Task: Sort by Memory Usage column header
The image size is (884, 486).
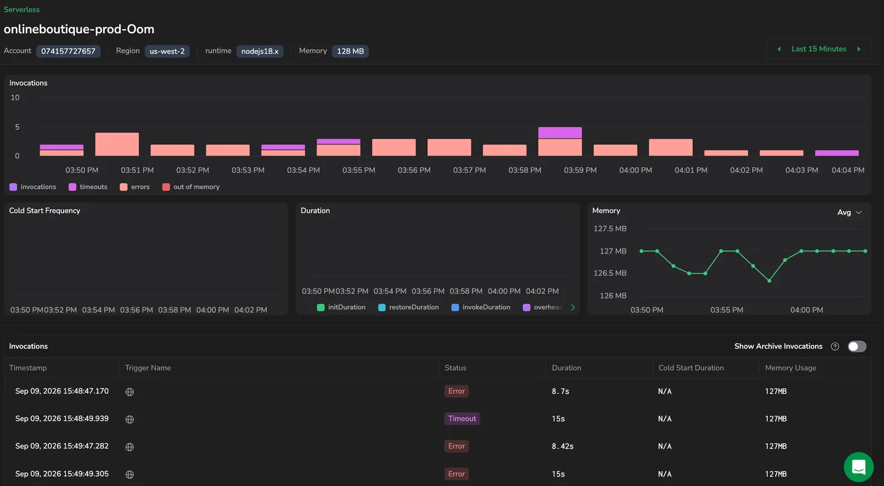Action: click(791, 368)
